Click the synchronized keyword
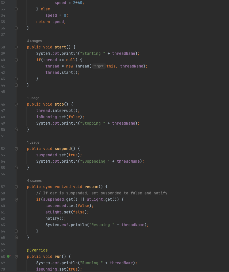This screenshot has width=229, height=272. click(x=57, y=187)
